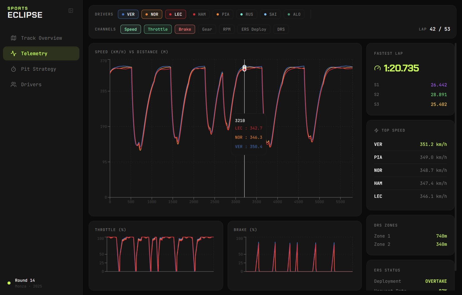Viewport: 462px width, 295px height.
Task: Disable the Speed channel
Action: [x=131, y=29]
